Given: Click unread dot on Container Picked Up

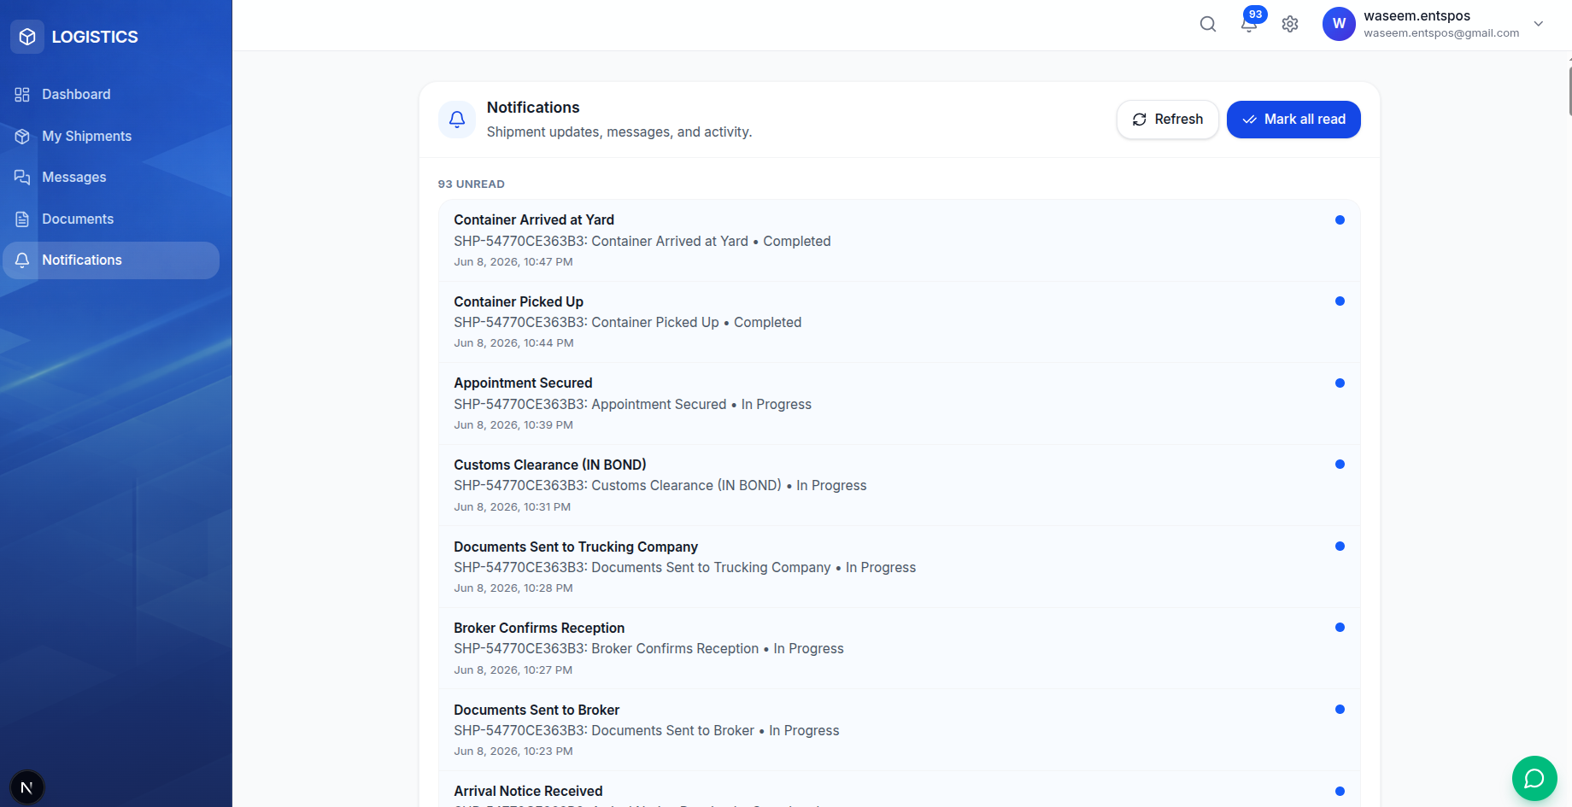Looking at the screenshot, I should [1340, 301].
